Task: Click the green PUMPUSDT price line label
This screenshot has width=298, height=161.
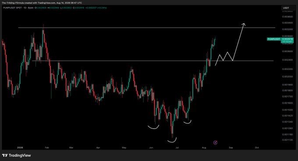Action: (x=273, y=39)
